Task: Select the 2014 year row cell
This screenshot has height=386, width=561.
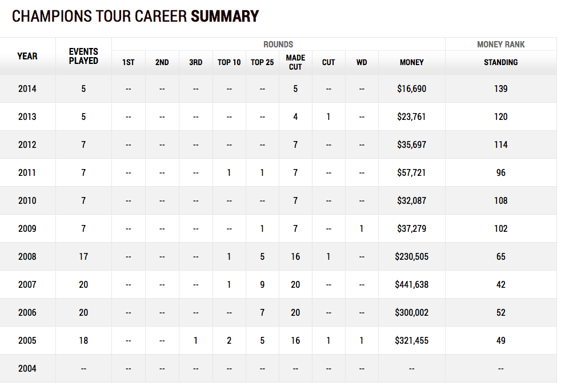Action: pyautogui.click(x=27, y=89)
